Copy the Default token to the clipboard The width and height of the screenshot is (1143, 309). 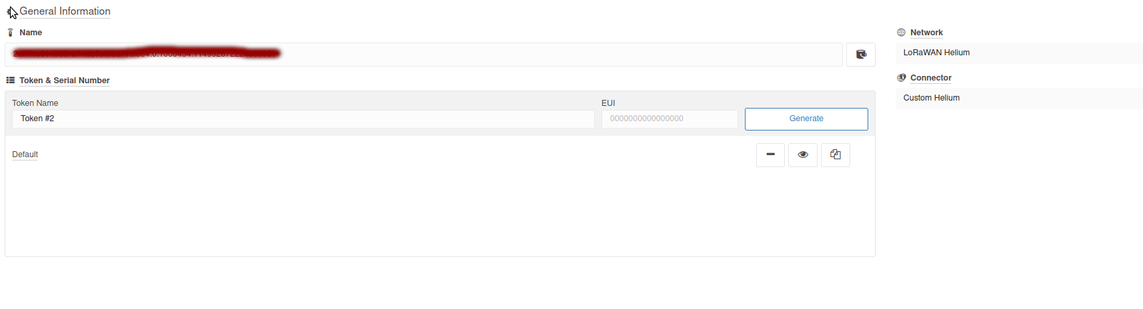pyautogui.click(x=836, y=154)
